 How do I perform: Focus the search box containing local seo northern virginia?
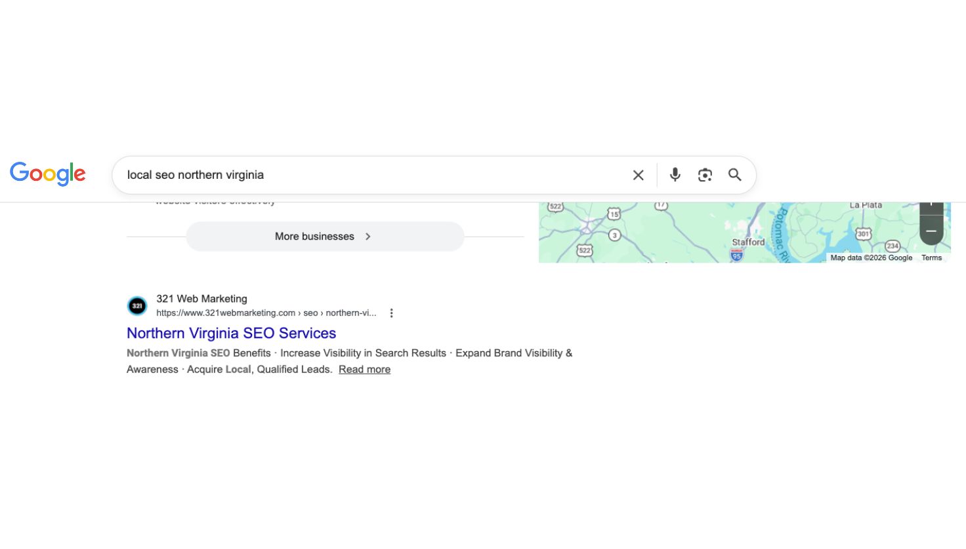point(367,175)
